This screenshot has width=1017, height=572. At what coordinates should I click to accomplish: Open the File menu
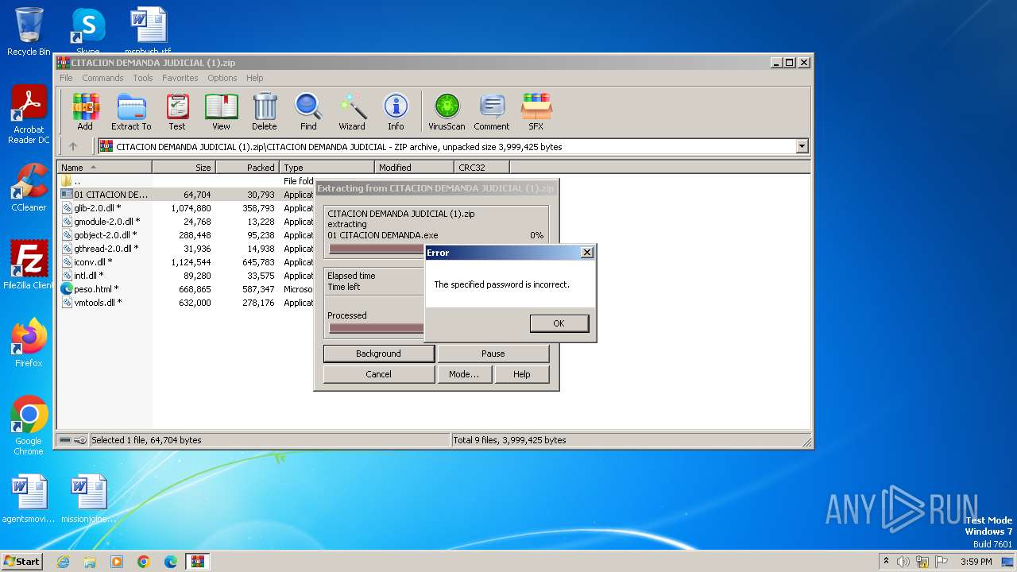[66, 78]
